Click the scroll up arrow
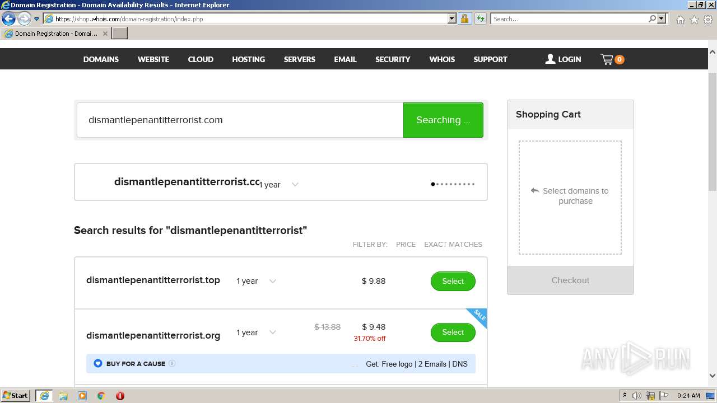Image resolution: width=717 pixels, height=403 pixels. [713, 52]
